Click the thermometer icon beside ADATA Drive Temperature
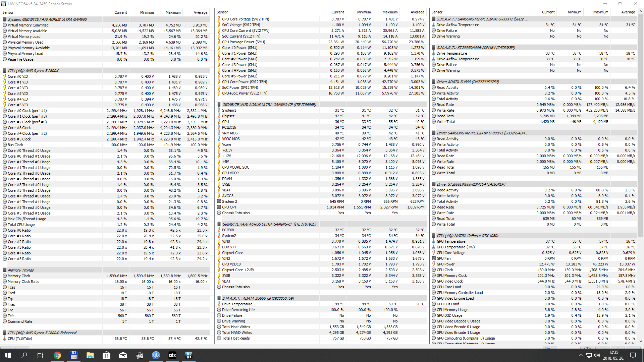This screenshot has width=644, height=362. pos(219,304)
